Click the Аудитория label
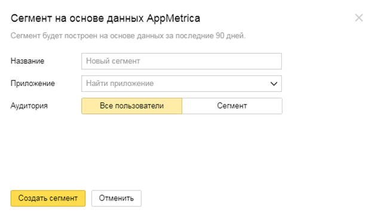The height and width of the screenshot is (219, 375). point(29,106)
